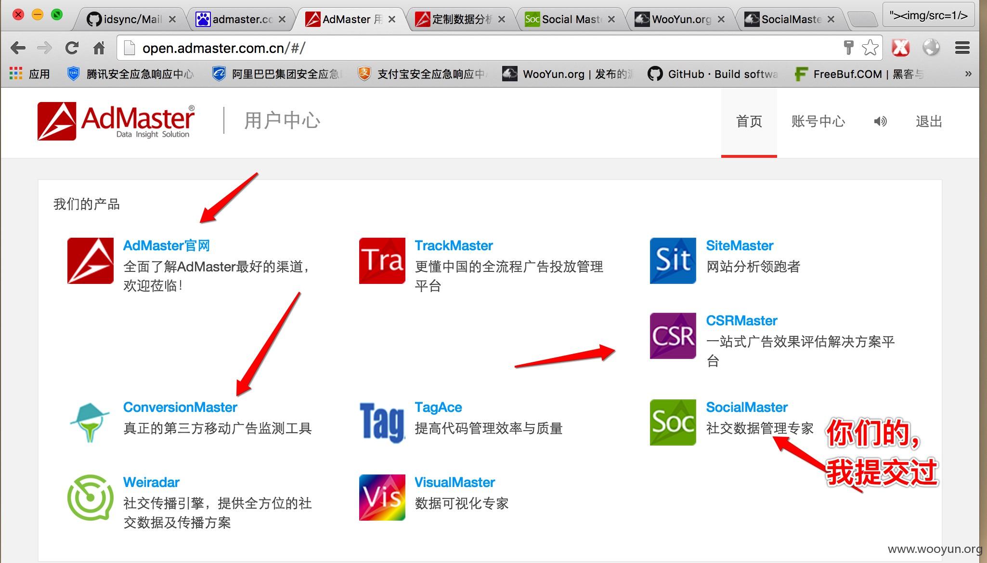Open the ConversionMaster link
The width and height of the screenshot is (987, 563).
pos(180,407)
